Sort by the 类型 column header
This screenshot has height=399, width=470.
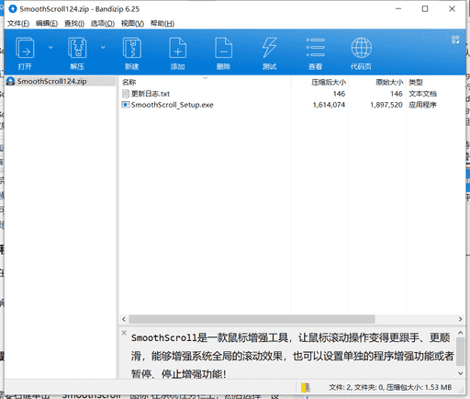pyautogui.click(x=416, y=82)
